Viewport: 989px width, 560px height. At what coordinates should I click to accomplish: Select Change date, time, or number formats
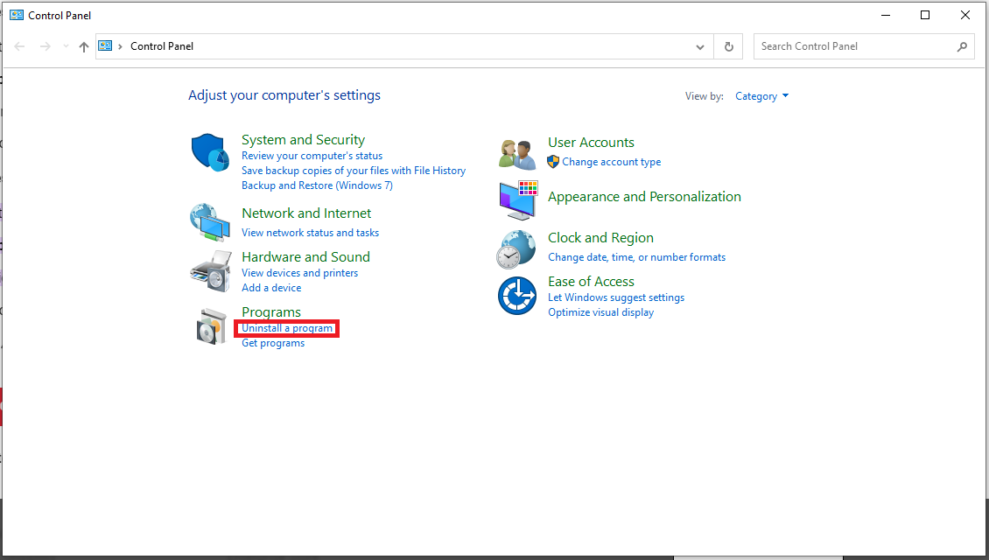(636, 257)
